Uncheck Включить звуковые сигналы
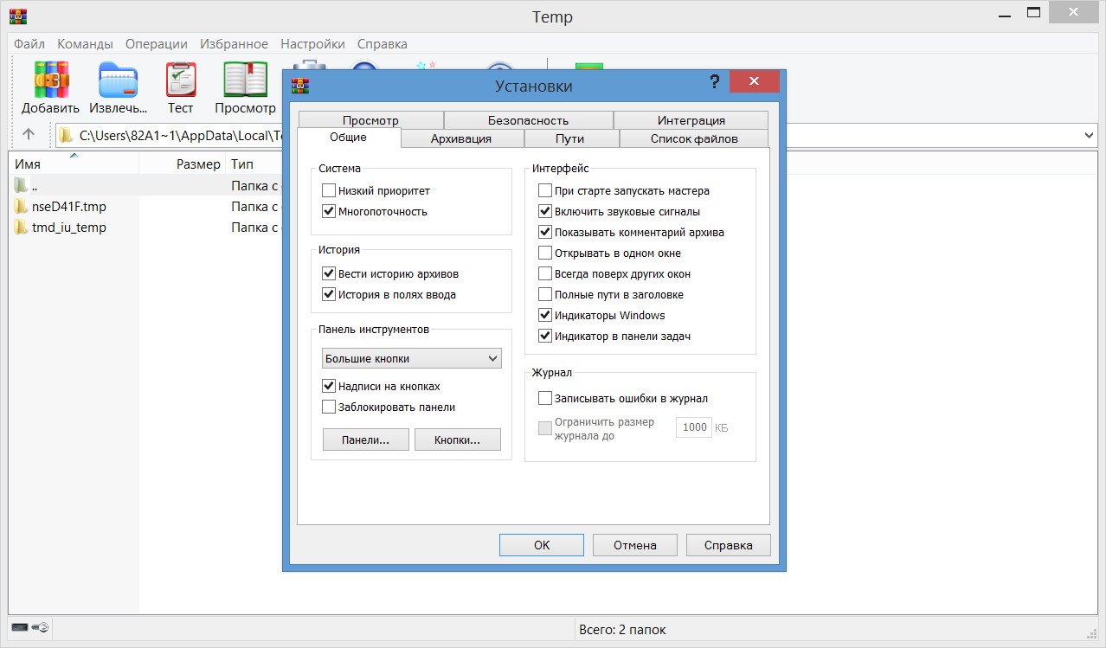 545,212
